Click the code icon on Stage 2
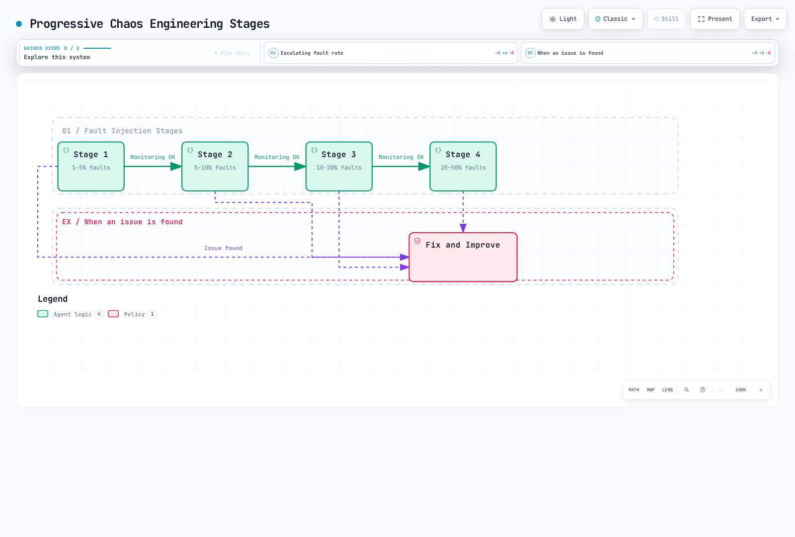 (190, 150)
